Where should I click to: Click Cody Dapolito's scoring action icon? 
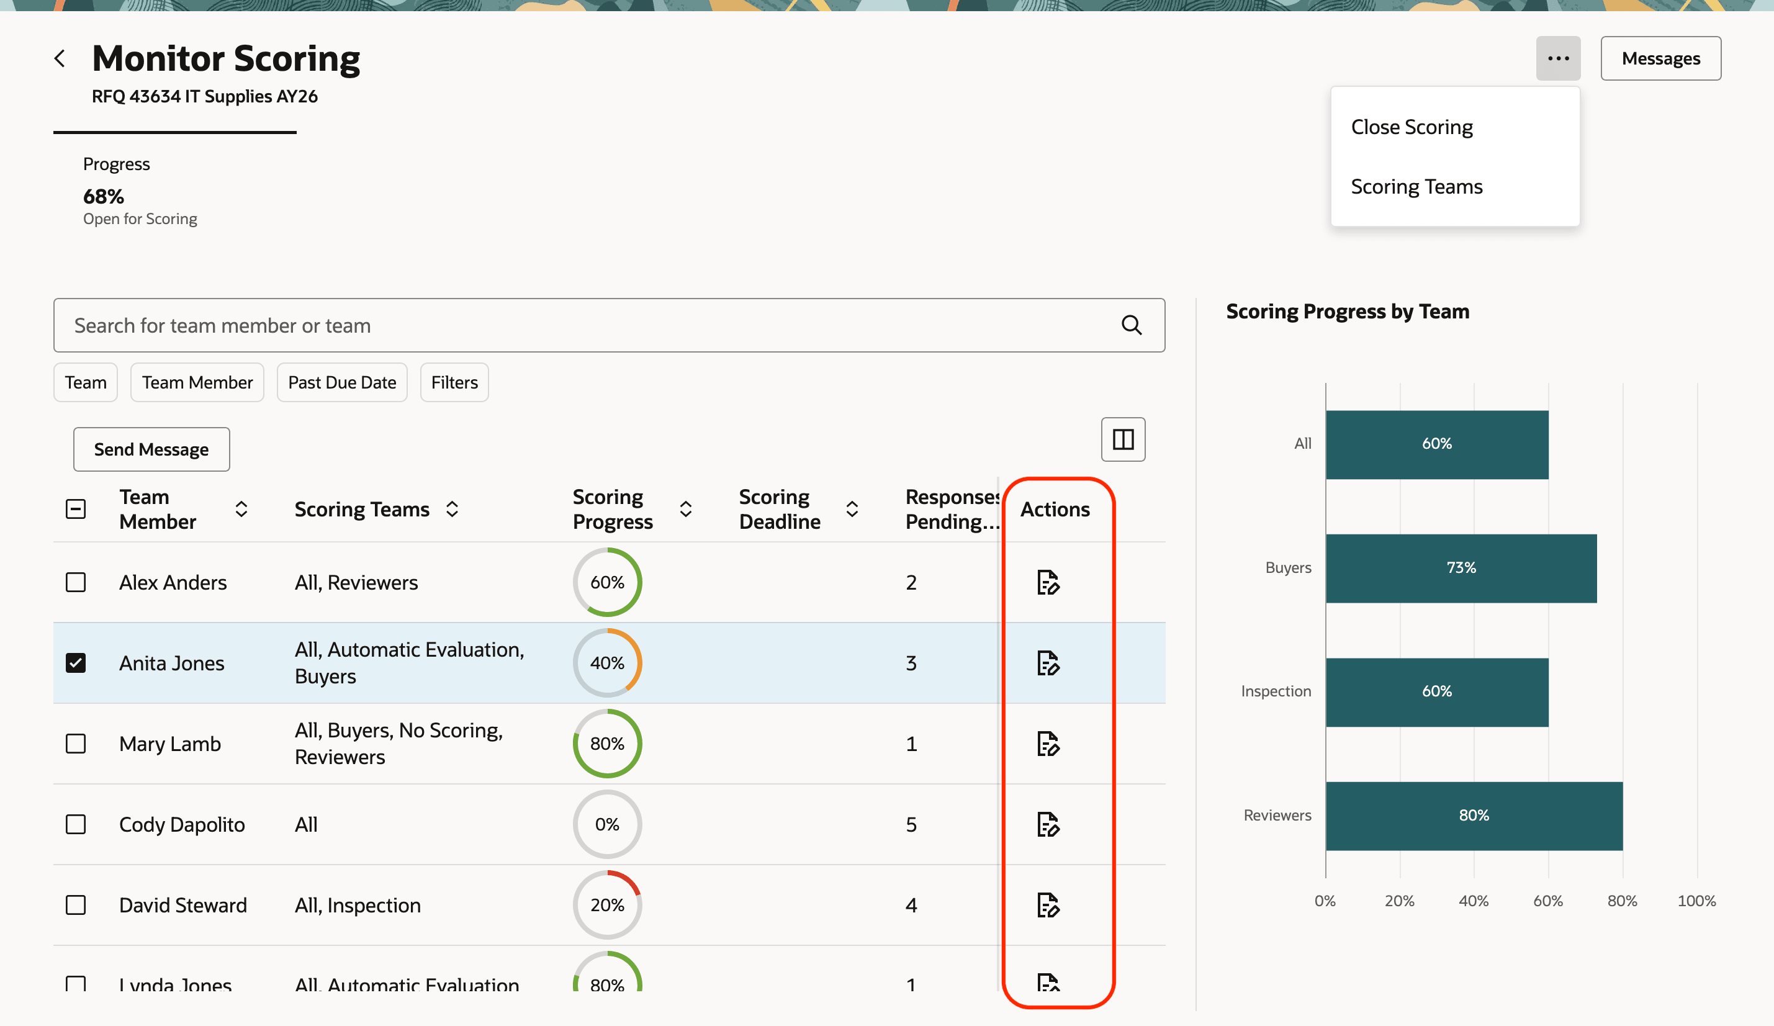pyautogui.click(x=1048, y=825)
